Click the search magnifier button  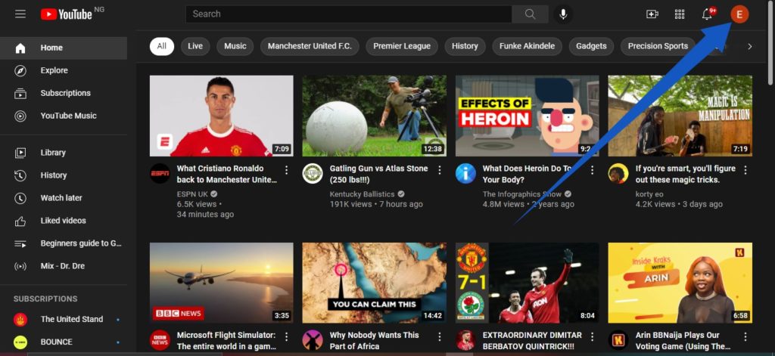(x=530, y=14)
